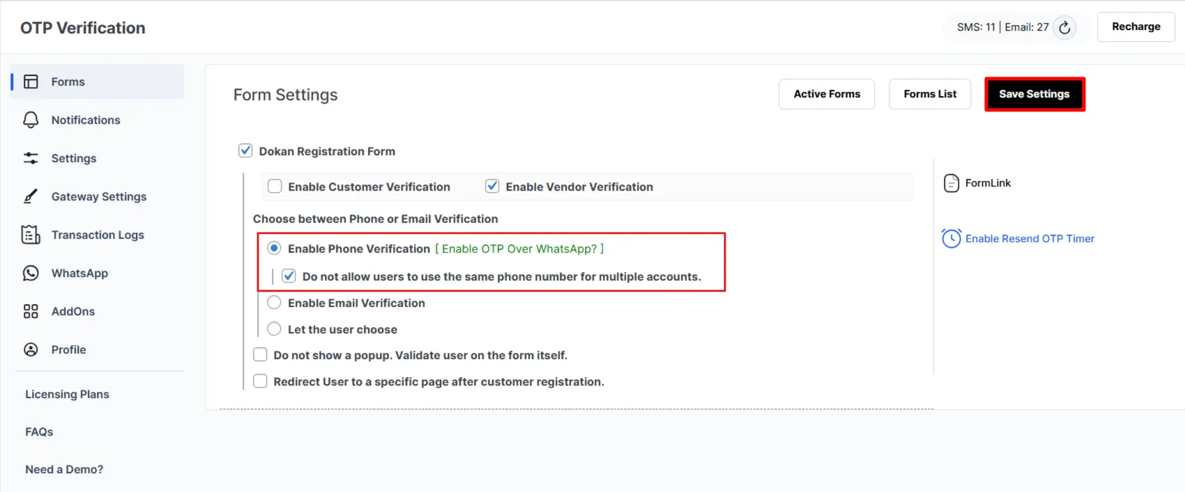Click Choose between Phone or Email Verification text
Screen dimensions: 1185x492
pos(376,219)
